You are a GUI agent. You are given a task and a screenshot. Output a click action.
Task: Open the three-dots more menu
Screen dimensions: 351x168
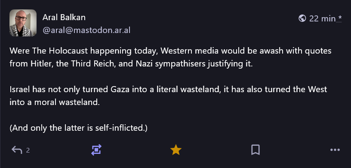(335, 150)
